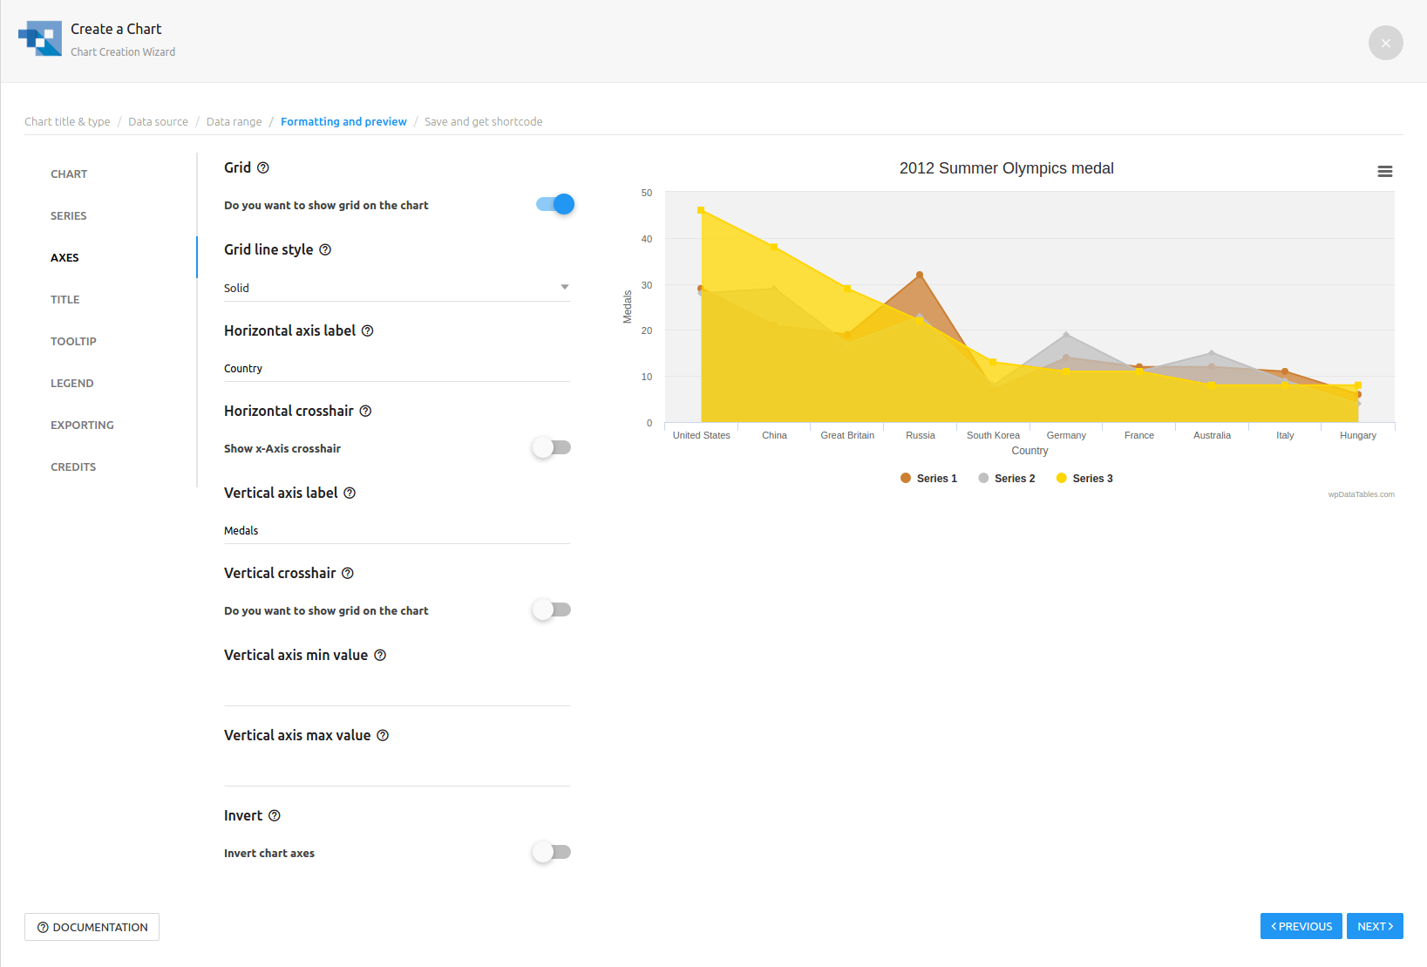
Task: Open the TOOLTIP settings tab
Action: 73,341
